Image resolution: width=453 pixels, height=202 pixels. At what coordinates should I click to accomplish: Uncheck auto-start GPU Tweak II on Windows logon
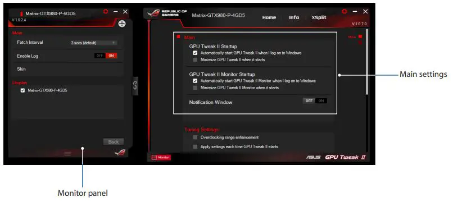click(x=195, y=53)
